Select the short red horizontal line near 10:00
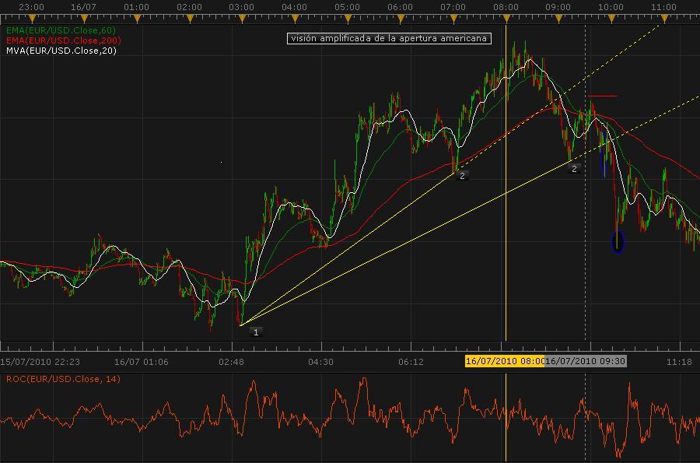This screenshot has height=463, width=700. click(602, 96)
